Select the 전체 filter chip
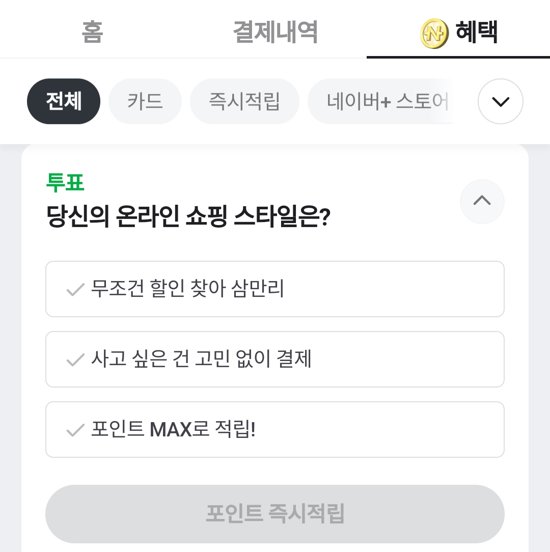The image size is (550, 552). tap(64, 101)
